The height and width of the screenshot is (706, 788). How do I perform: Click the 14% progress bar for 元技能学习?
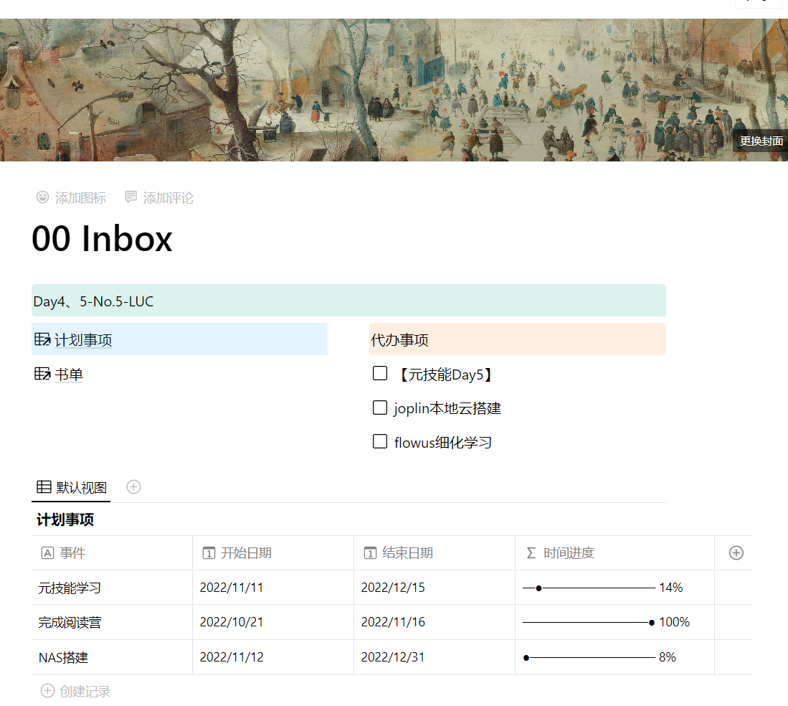(589, 588)
